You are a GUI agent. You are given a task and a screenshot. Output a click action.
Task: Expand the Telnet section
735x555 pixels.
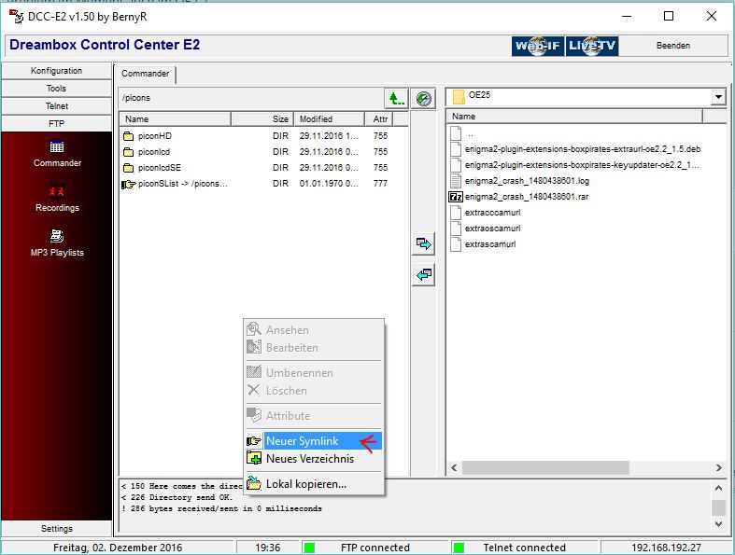[x=56, y=106]
